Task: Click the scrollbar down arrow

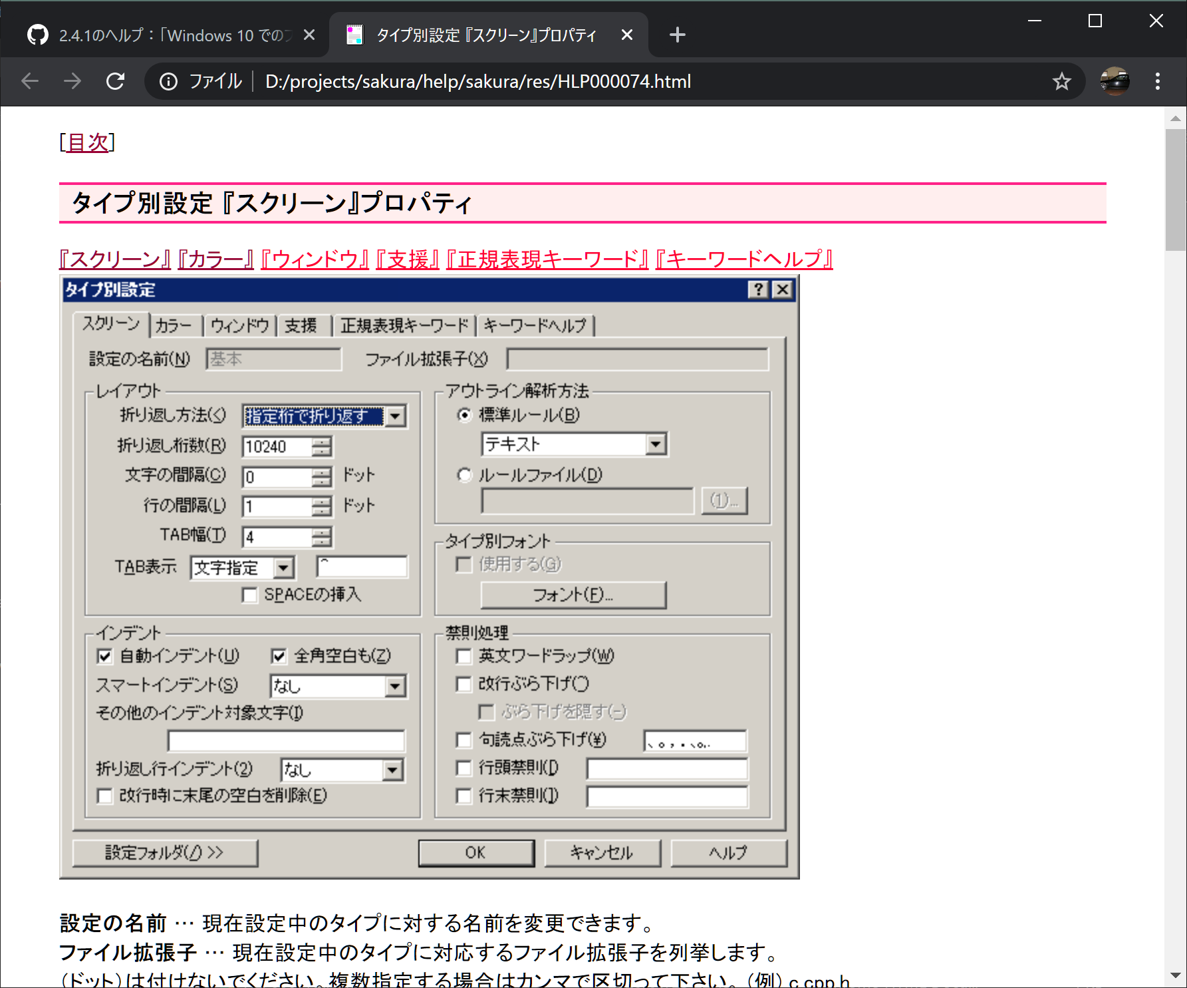Action: pos(1175,976)
